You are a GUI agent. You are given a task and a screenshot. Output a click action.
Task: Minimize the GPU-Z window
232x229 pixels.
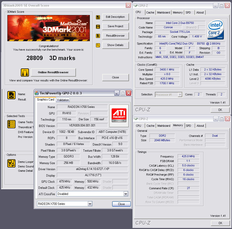coord(117,93)
